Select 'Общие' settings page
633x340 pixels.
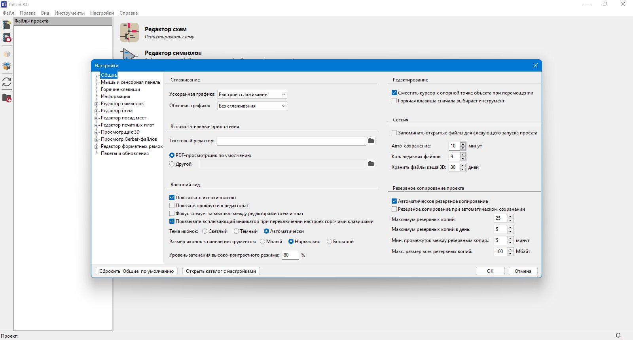pos(109,75)
